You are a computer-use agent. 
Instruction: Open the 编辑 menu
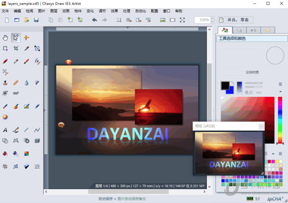click(x=17, y=11)
